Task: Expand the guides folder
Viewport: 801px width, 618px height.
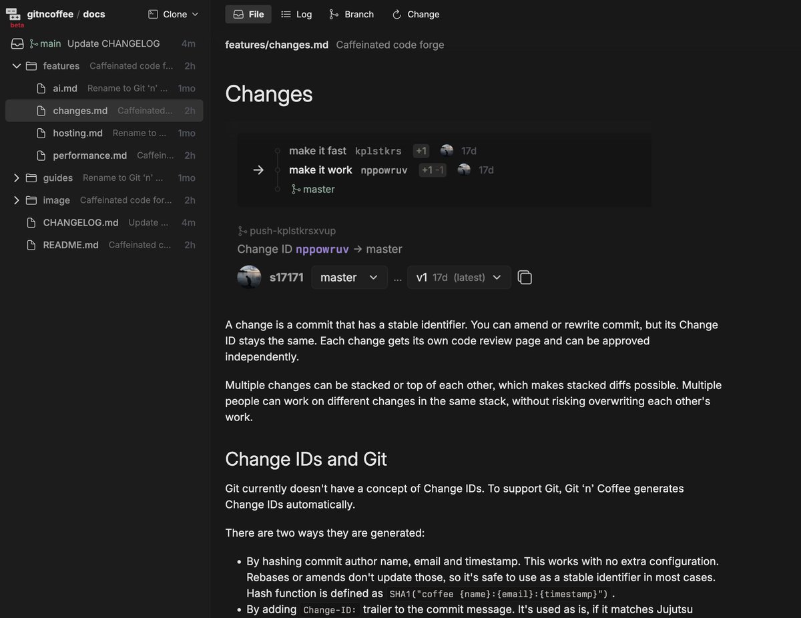Action: coord(17,178)
